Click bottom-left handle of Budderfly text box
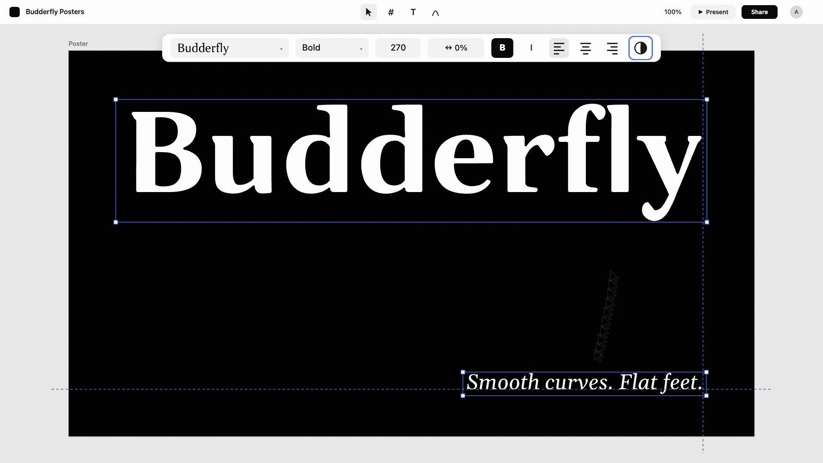Viewport: 823px width, 463px height. click(116, 222)
